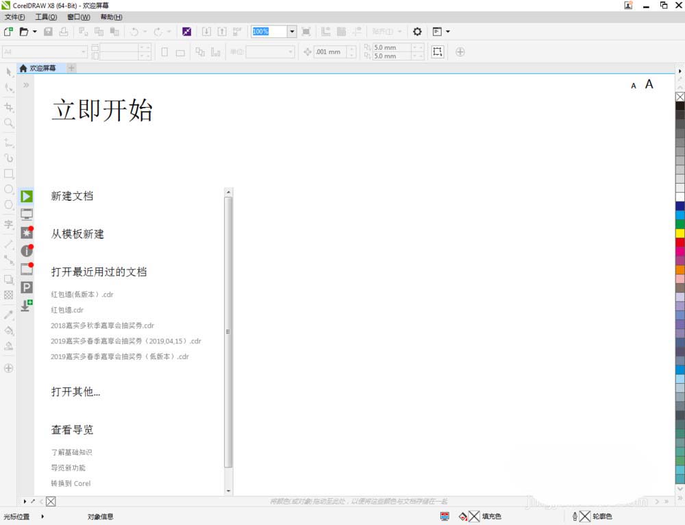Open the dropdown arrow next to Open folder
The width and height of the screenshot is (685, 525).
[x=34, y=32]
